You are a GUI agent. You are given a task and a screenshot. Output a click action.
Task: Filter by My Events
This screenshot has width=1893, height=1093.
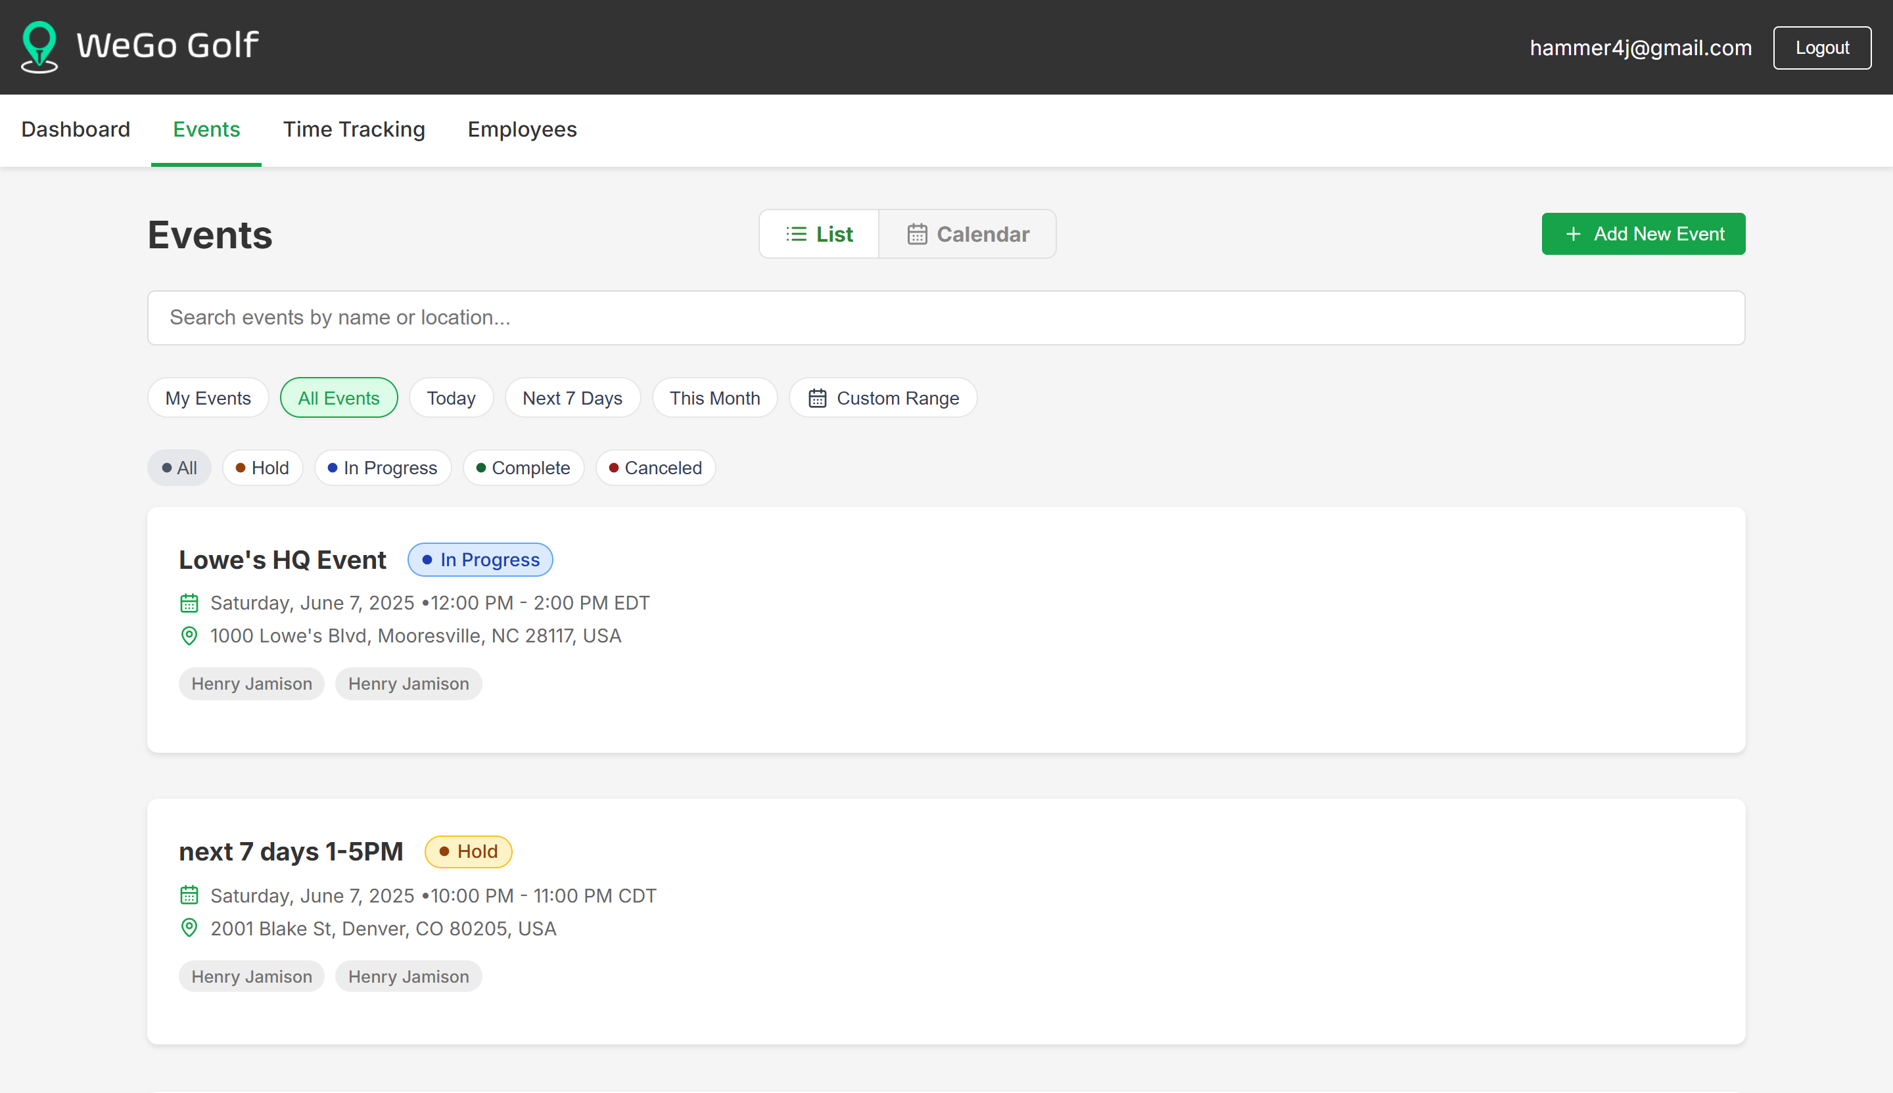point(208,398)
